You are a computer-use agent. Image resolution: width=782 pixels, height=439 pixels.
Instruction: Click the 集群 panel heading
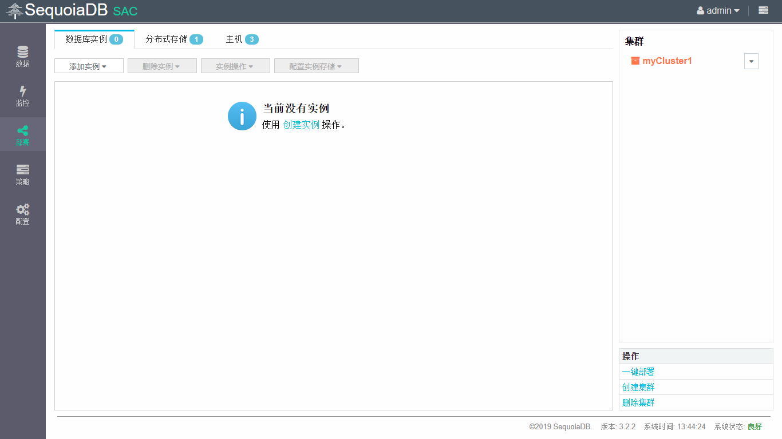coord(634,42)
